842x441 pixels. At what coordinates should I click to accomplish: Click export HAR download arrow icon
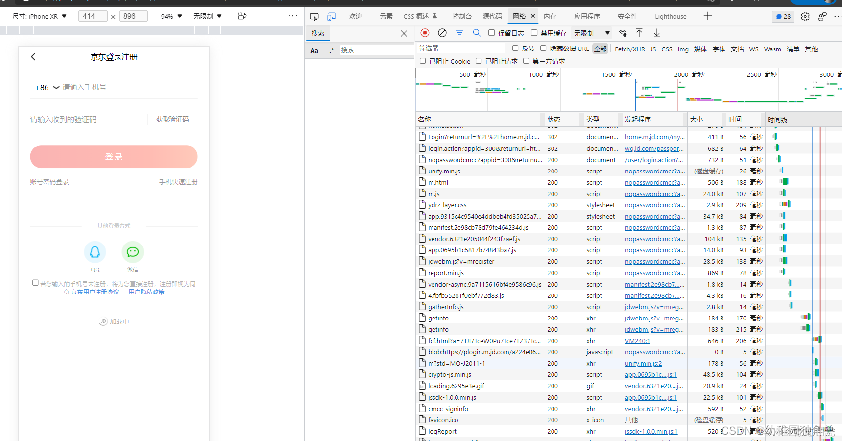657,33
